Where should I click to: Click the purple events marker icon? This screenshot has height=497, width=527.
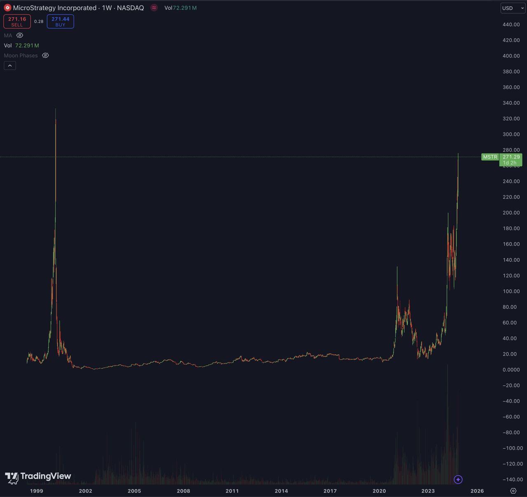tap(458, 480)
